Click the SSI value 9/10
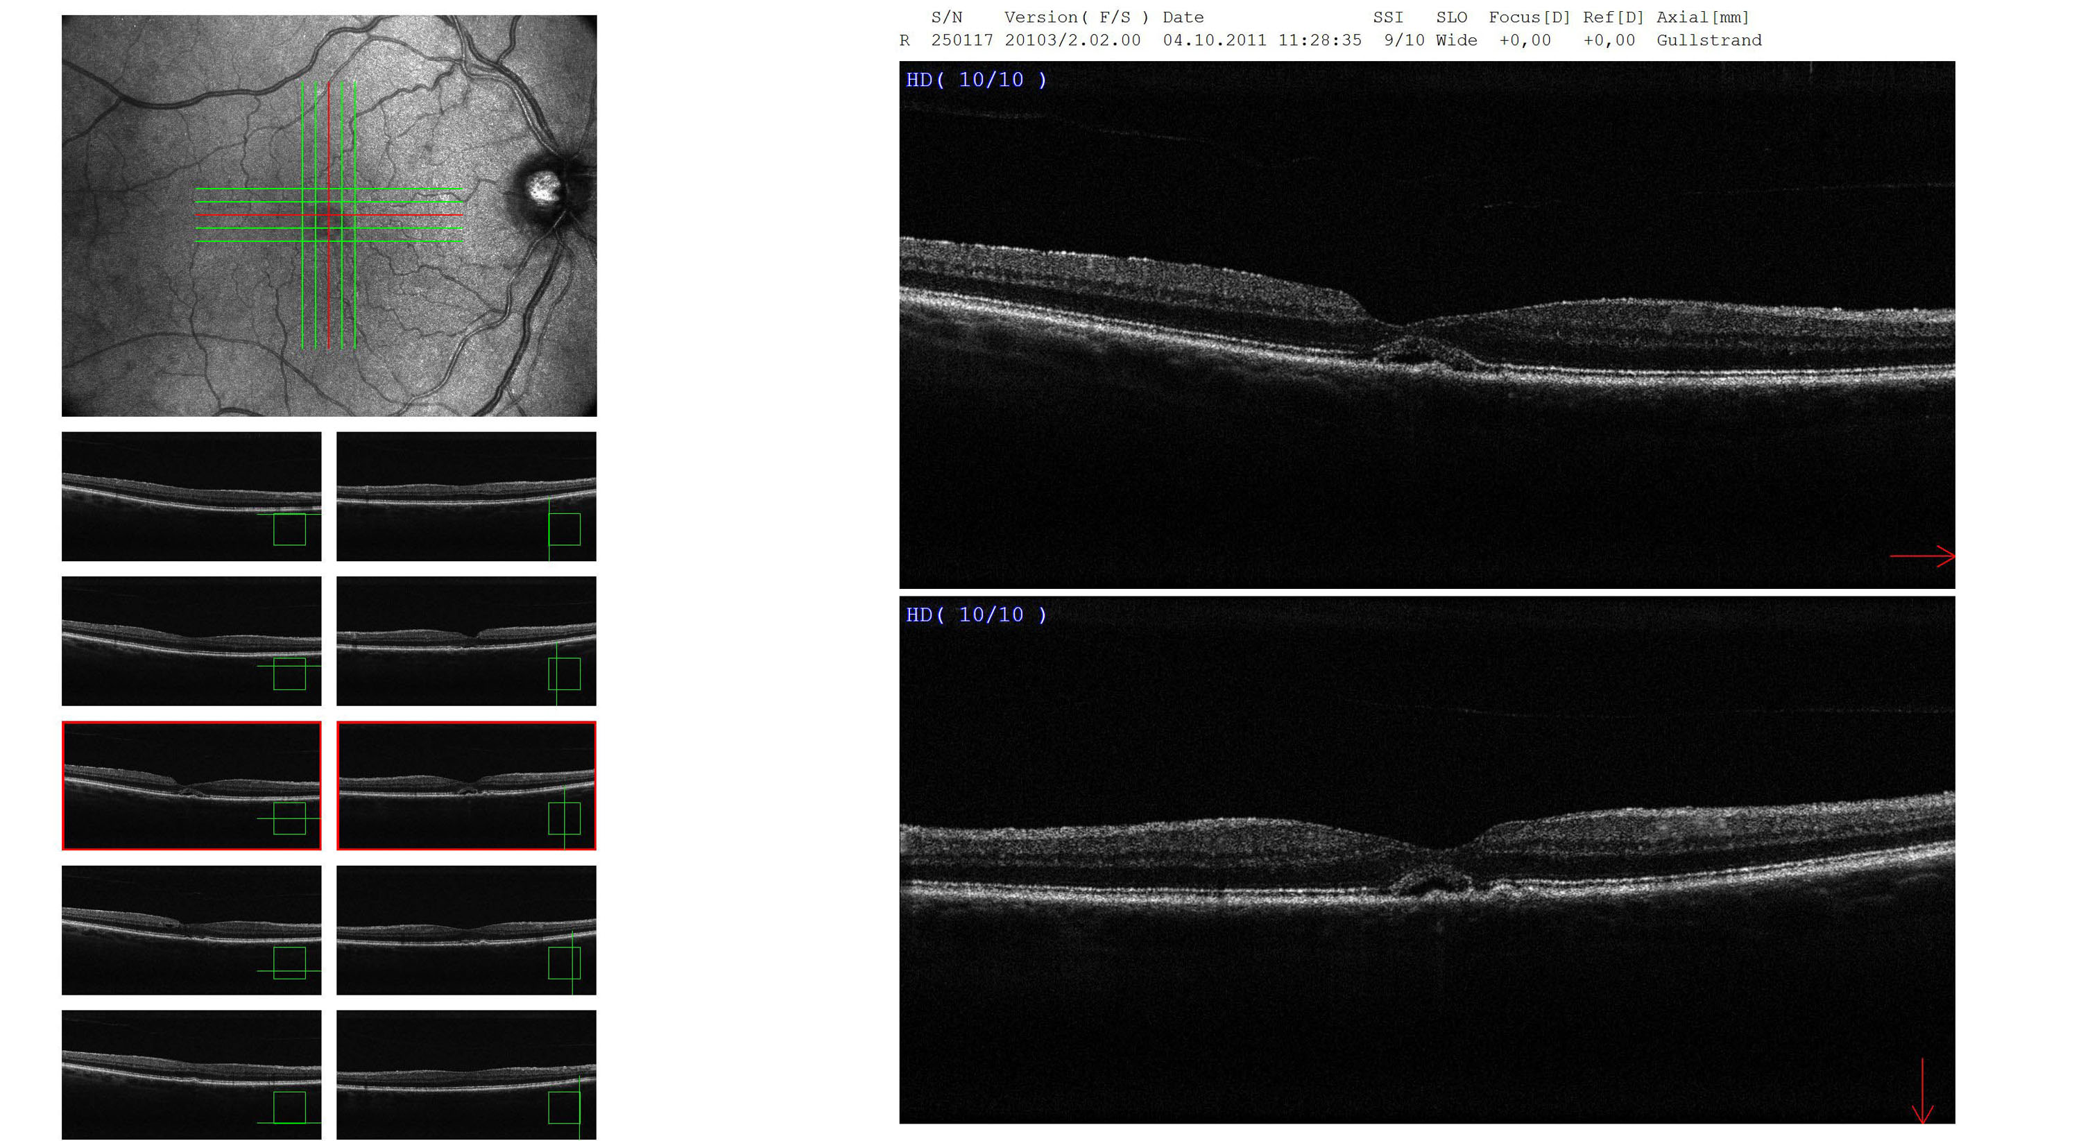The image size is (2081, 1141). [x=1404, y=40]
